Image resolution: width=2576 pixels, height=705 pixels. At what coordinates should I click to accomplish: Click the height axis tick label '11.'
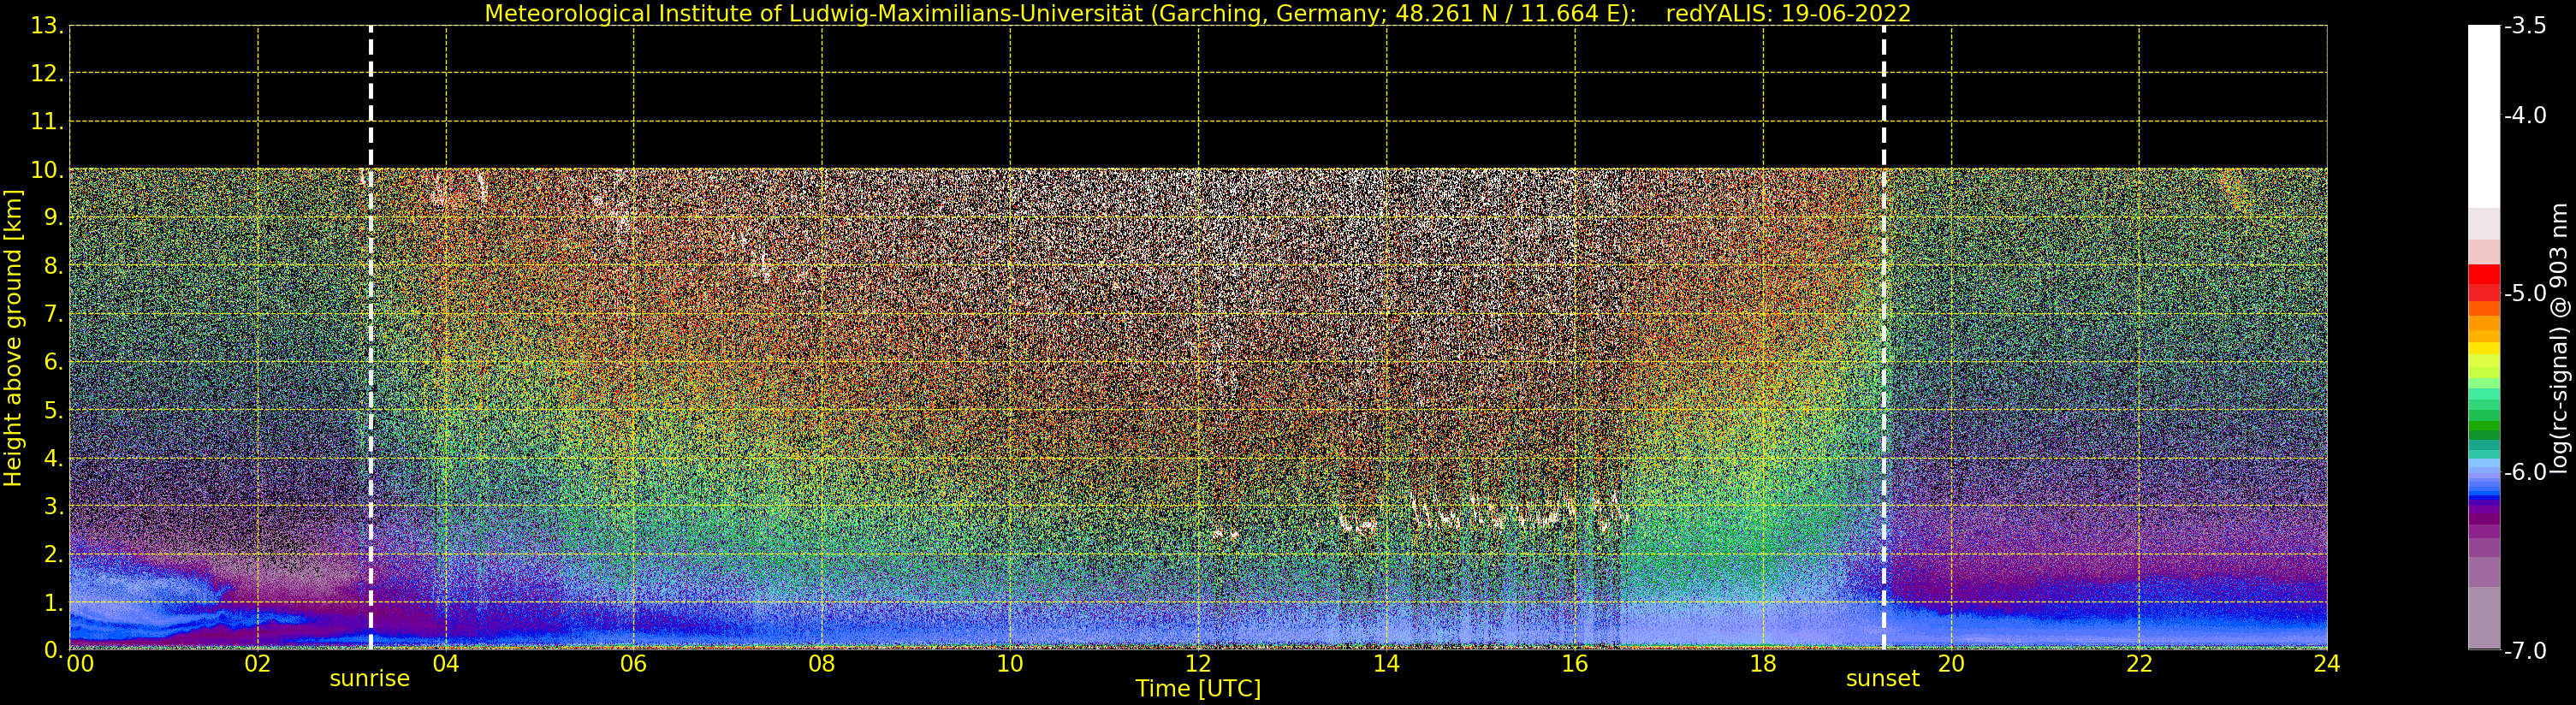(48, 122)
